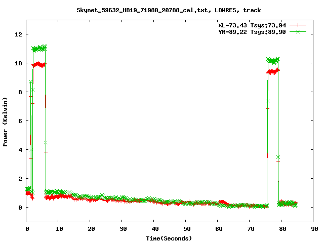324x243 pixels.
Task: Click the x-axis tick label 50
Action: 187,229
